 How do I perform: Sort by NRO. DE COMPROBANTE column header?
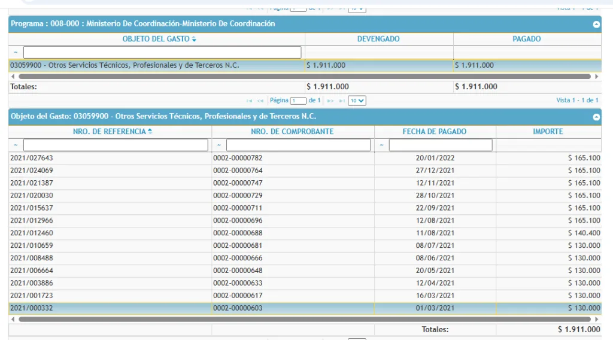292,132
